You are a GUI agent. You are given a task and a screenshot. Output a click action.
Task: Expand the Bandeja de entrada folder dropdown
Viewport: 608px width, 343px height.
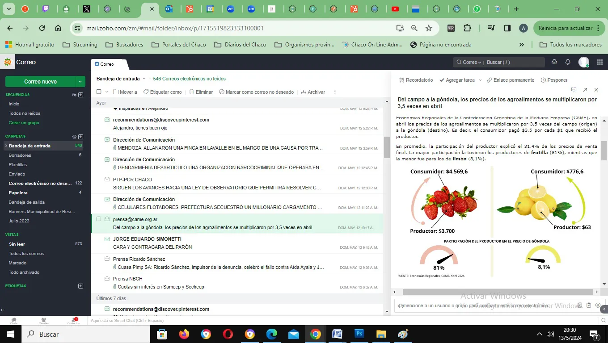tap(144, 79)
